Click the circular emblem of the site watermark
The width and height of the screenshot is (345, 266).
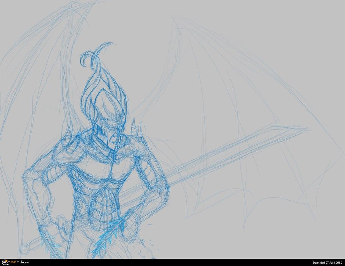coord(4,262)
